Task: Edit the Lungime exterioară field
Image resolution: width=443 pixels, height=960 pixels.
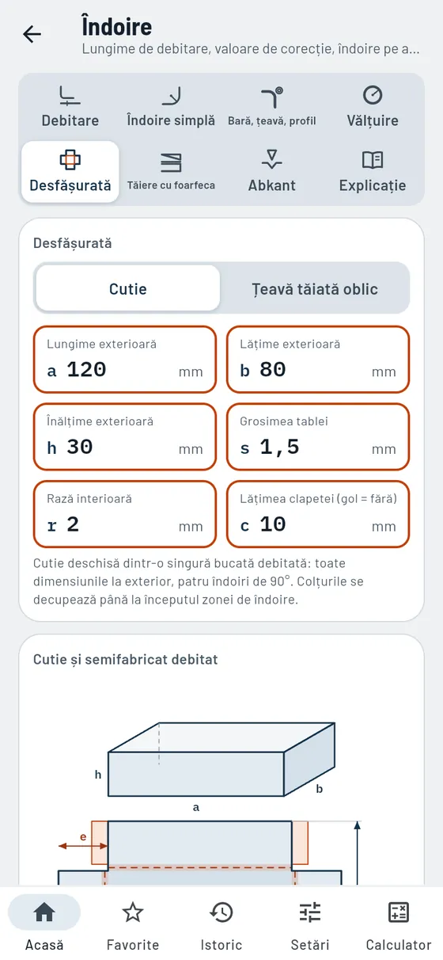Action: tap(124, 359)
